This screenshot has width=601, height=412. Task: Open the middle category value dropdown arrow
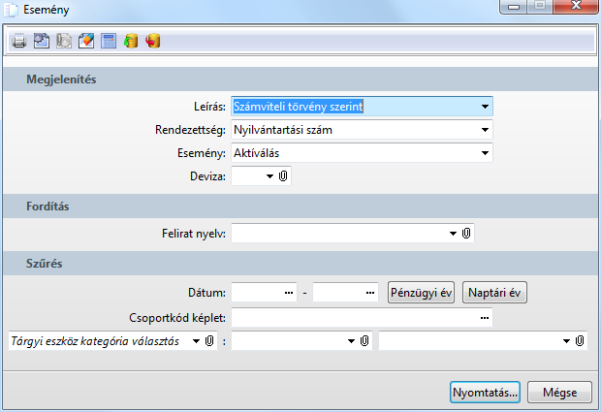click(x=351, y=340)
